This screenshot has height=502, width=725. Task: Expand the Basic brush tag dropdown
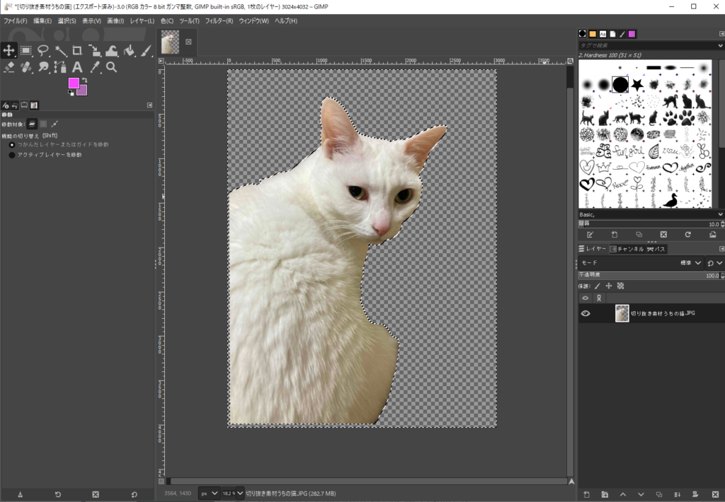tap(720, 214)
